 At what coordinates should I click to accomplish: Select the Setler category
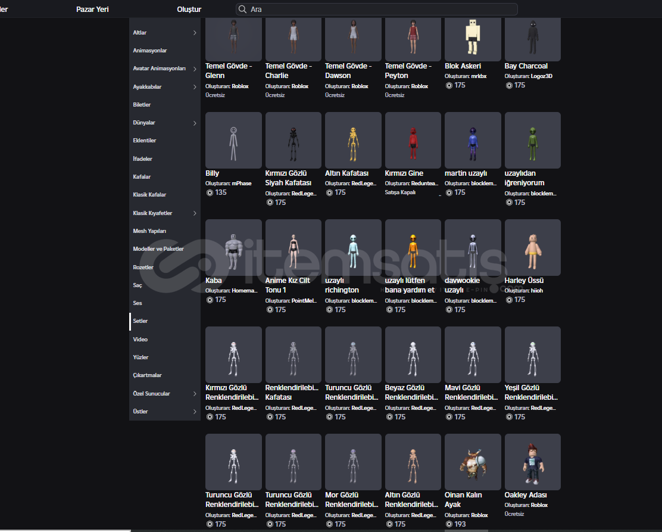[140, 321]
